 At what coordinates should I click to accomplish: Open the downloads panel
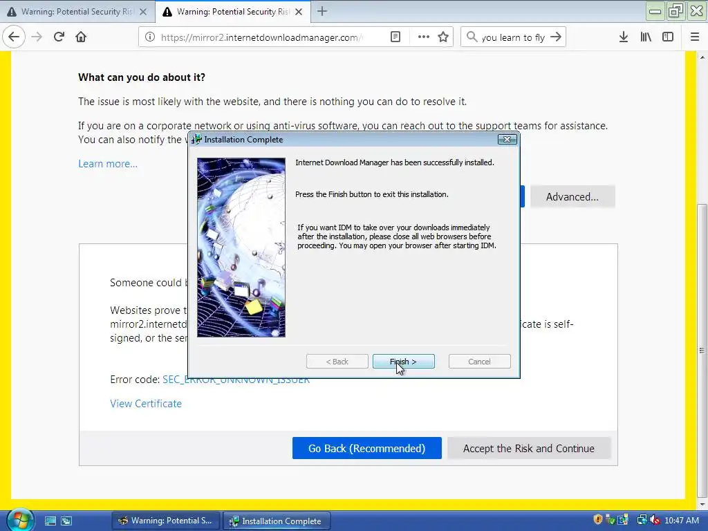623,37
